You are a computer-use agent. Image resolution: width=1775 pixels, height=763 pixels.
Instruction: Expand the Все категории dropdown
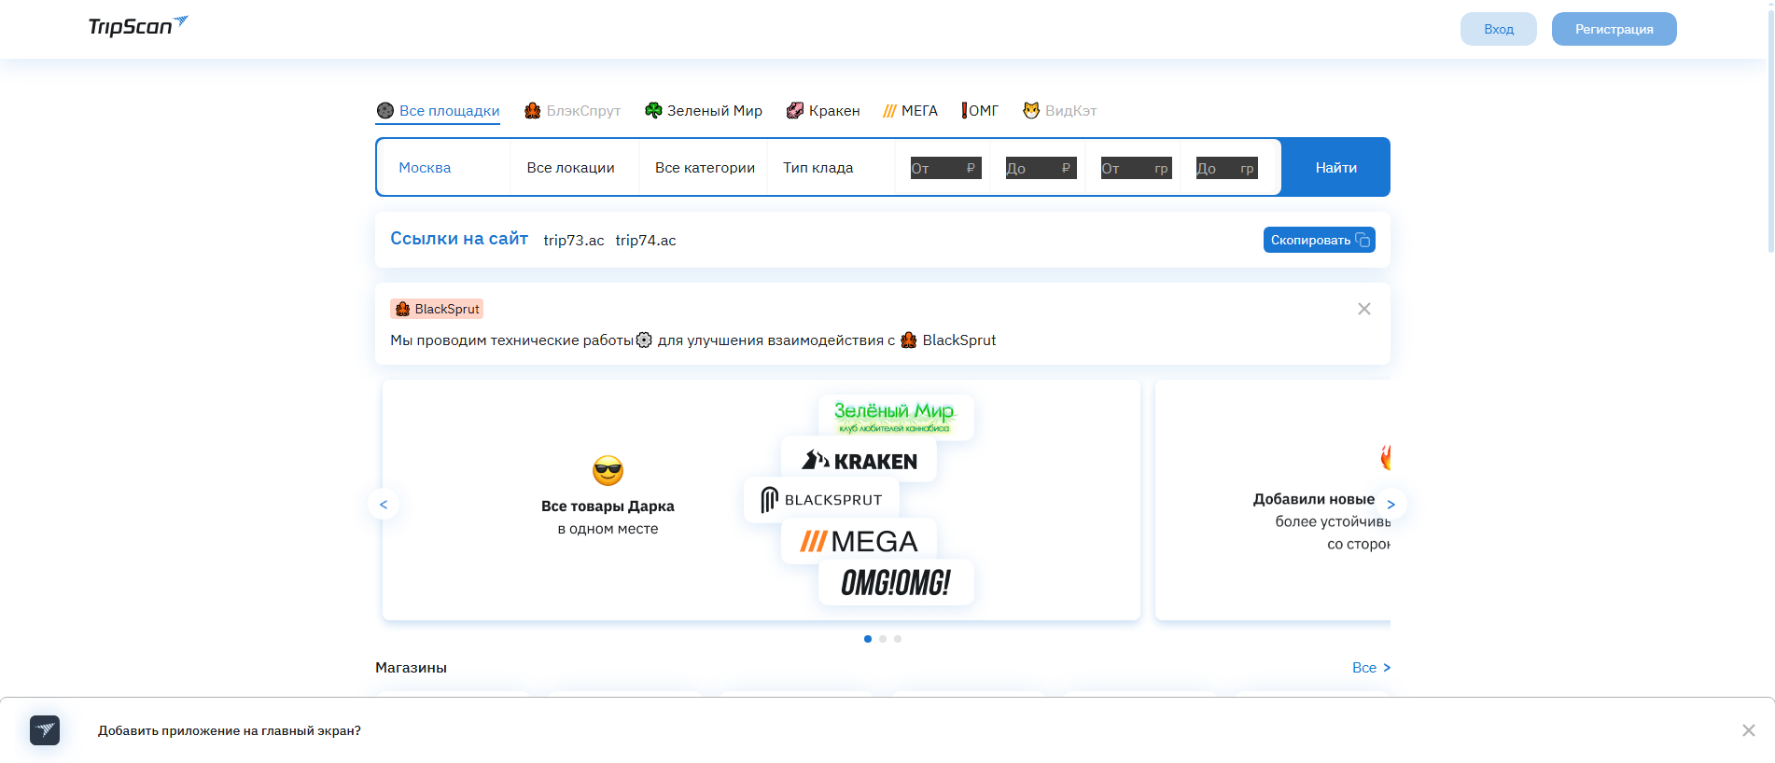pyautogui.click(x=704, y=168)
